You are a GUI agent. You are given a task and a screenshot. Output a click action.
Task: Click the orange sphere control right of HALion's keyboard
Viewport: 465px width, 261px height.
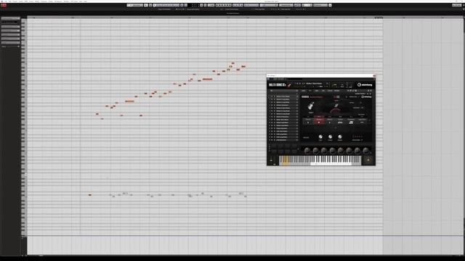[x=368, y=159]
